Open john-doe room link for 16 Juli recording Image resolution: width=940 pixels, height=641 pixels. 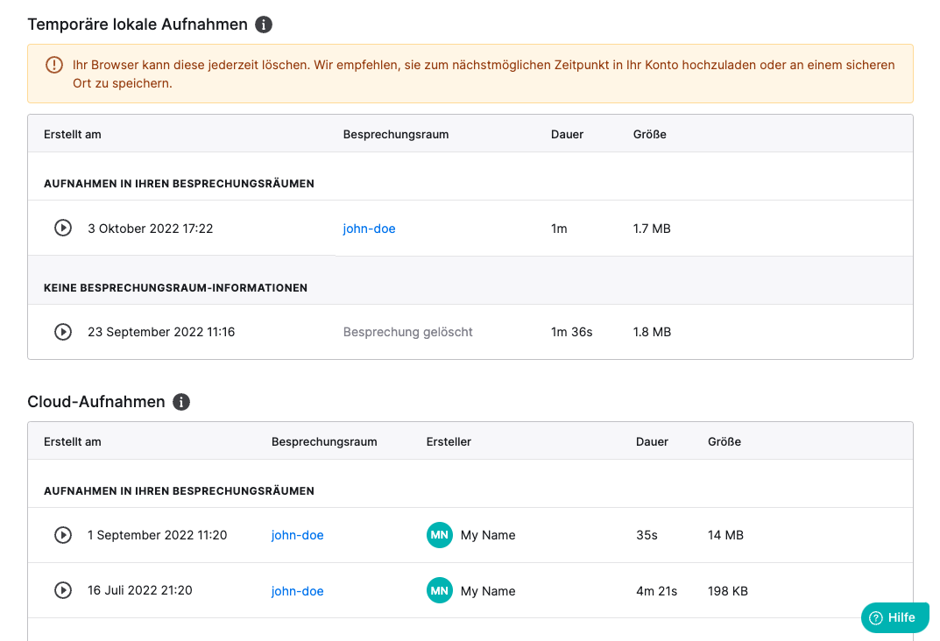[x=297, y=591]
